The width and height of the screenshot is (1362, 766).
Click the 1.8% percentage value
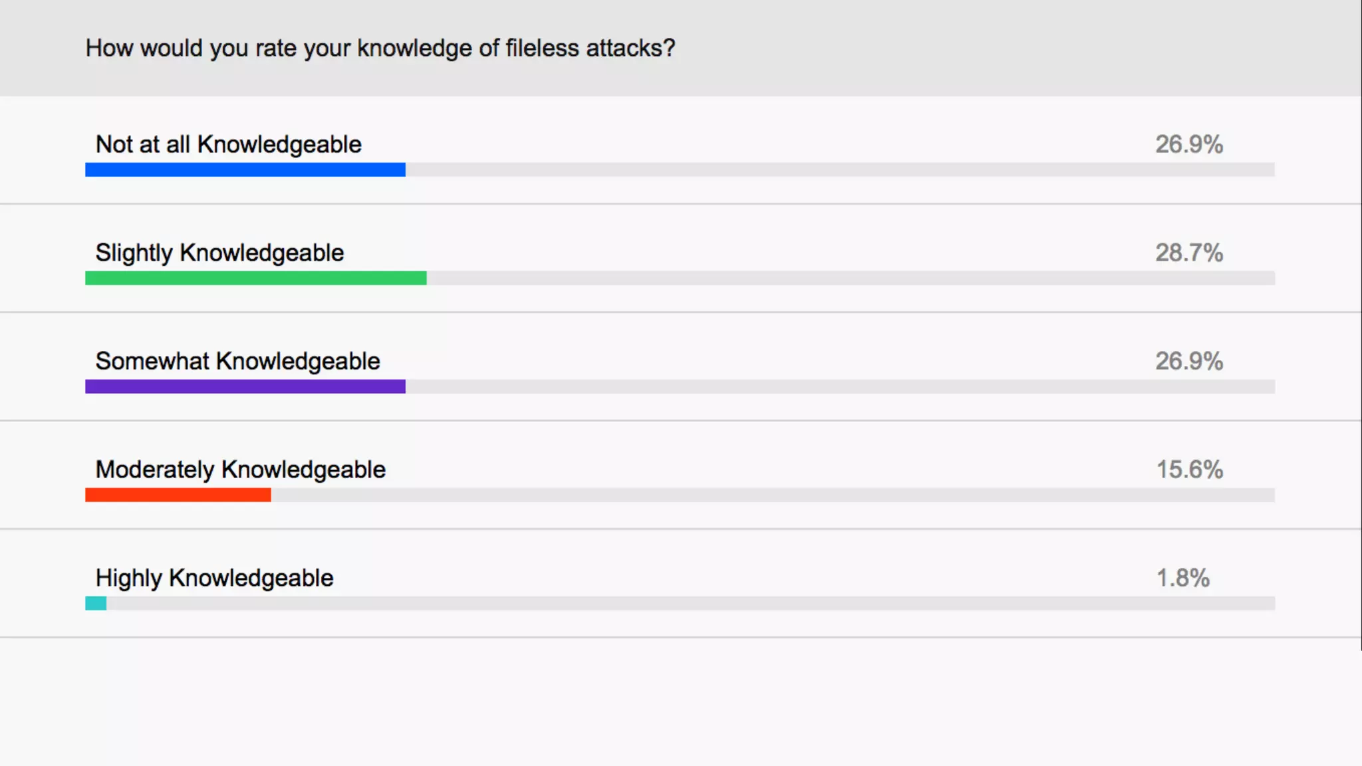(x=1182, y=578)
